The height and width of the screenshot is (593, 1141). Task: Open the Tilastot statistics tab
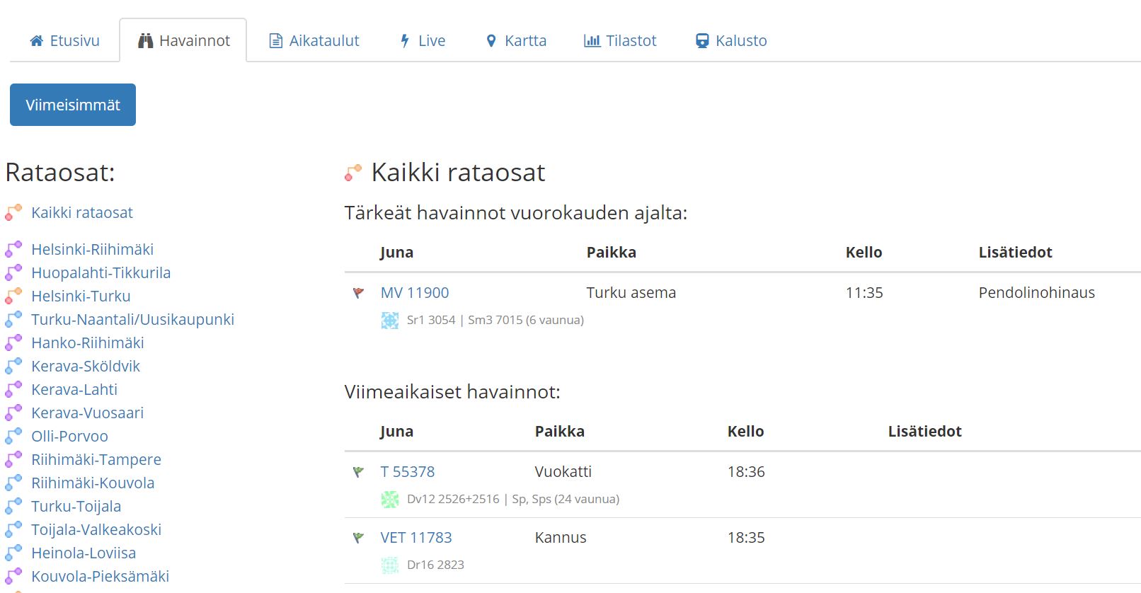click(x=620, y=41)
